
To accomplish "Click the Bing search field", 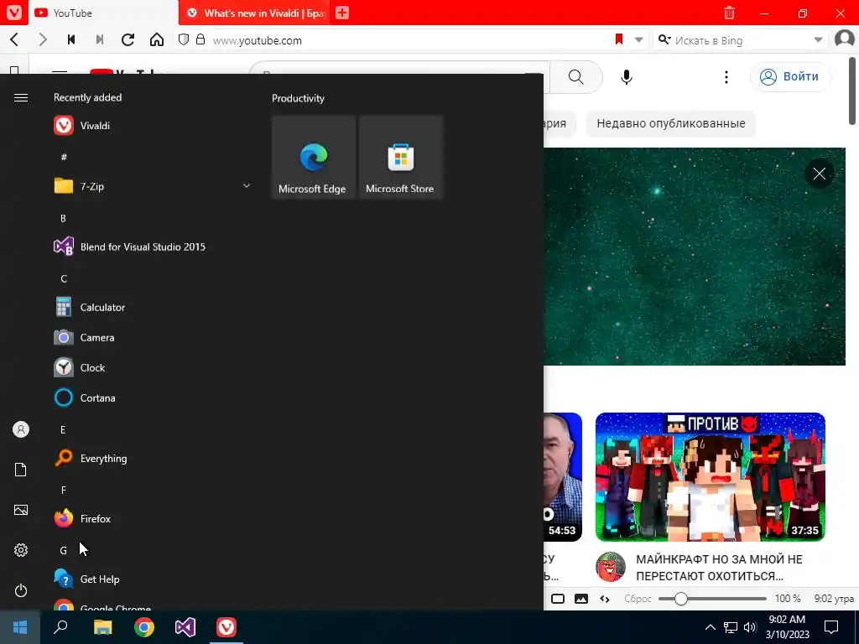I will pos(741,40).
